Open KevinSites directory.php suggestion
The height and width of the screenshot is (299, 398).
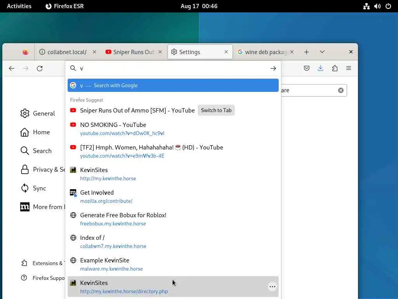[x=173, y=287]
